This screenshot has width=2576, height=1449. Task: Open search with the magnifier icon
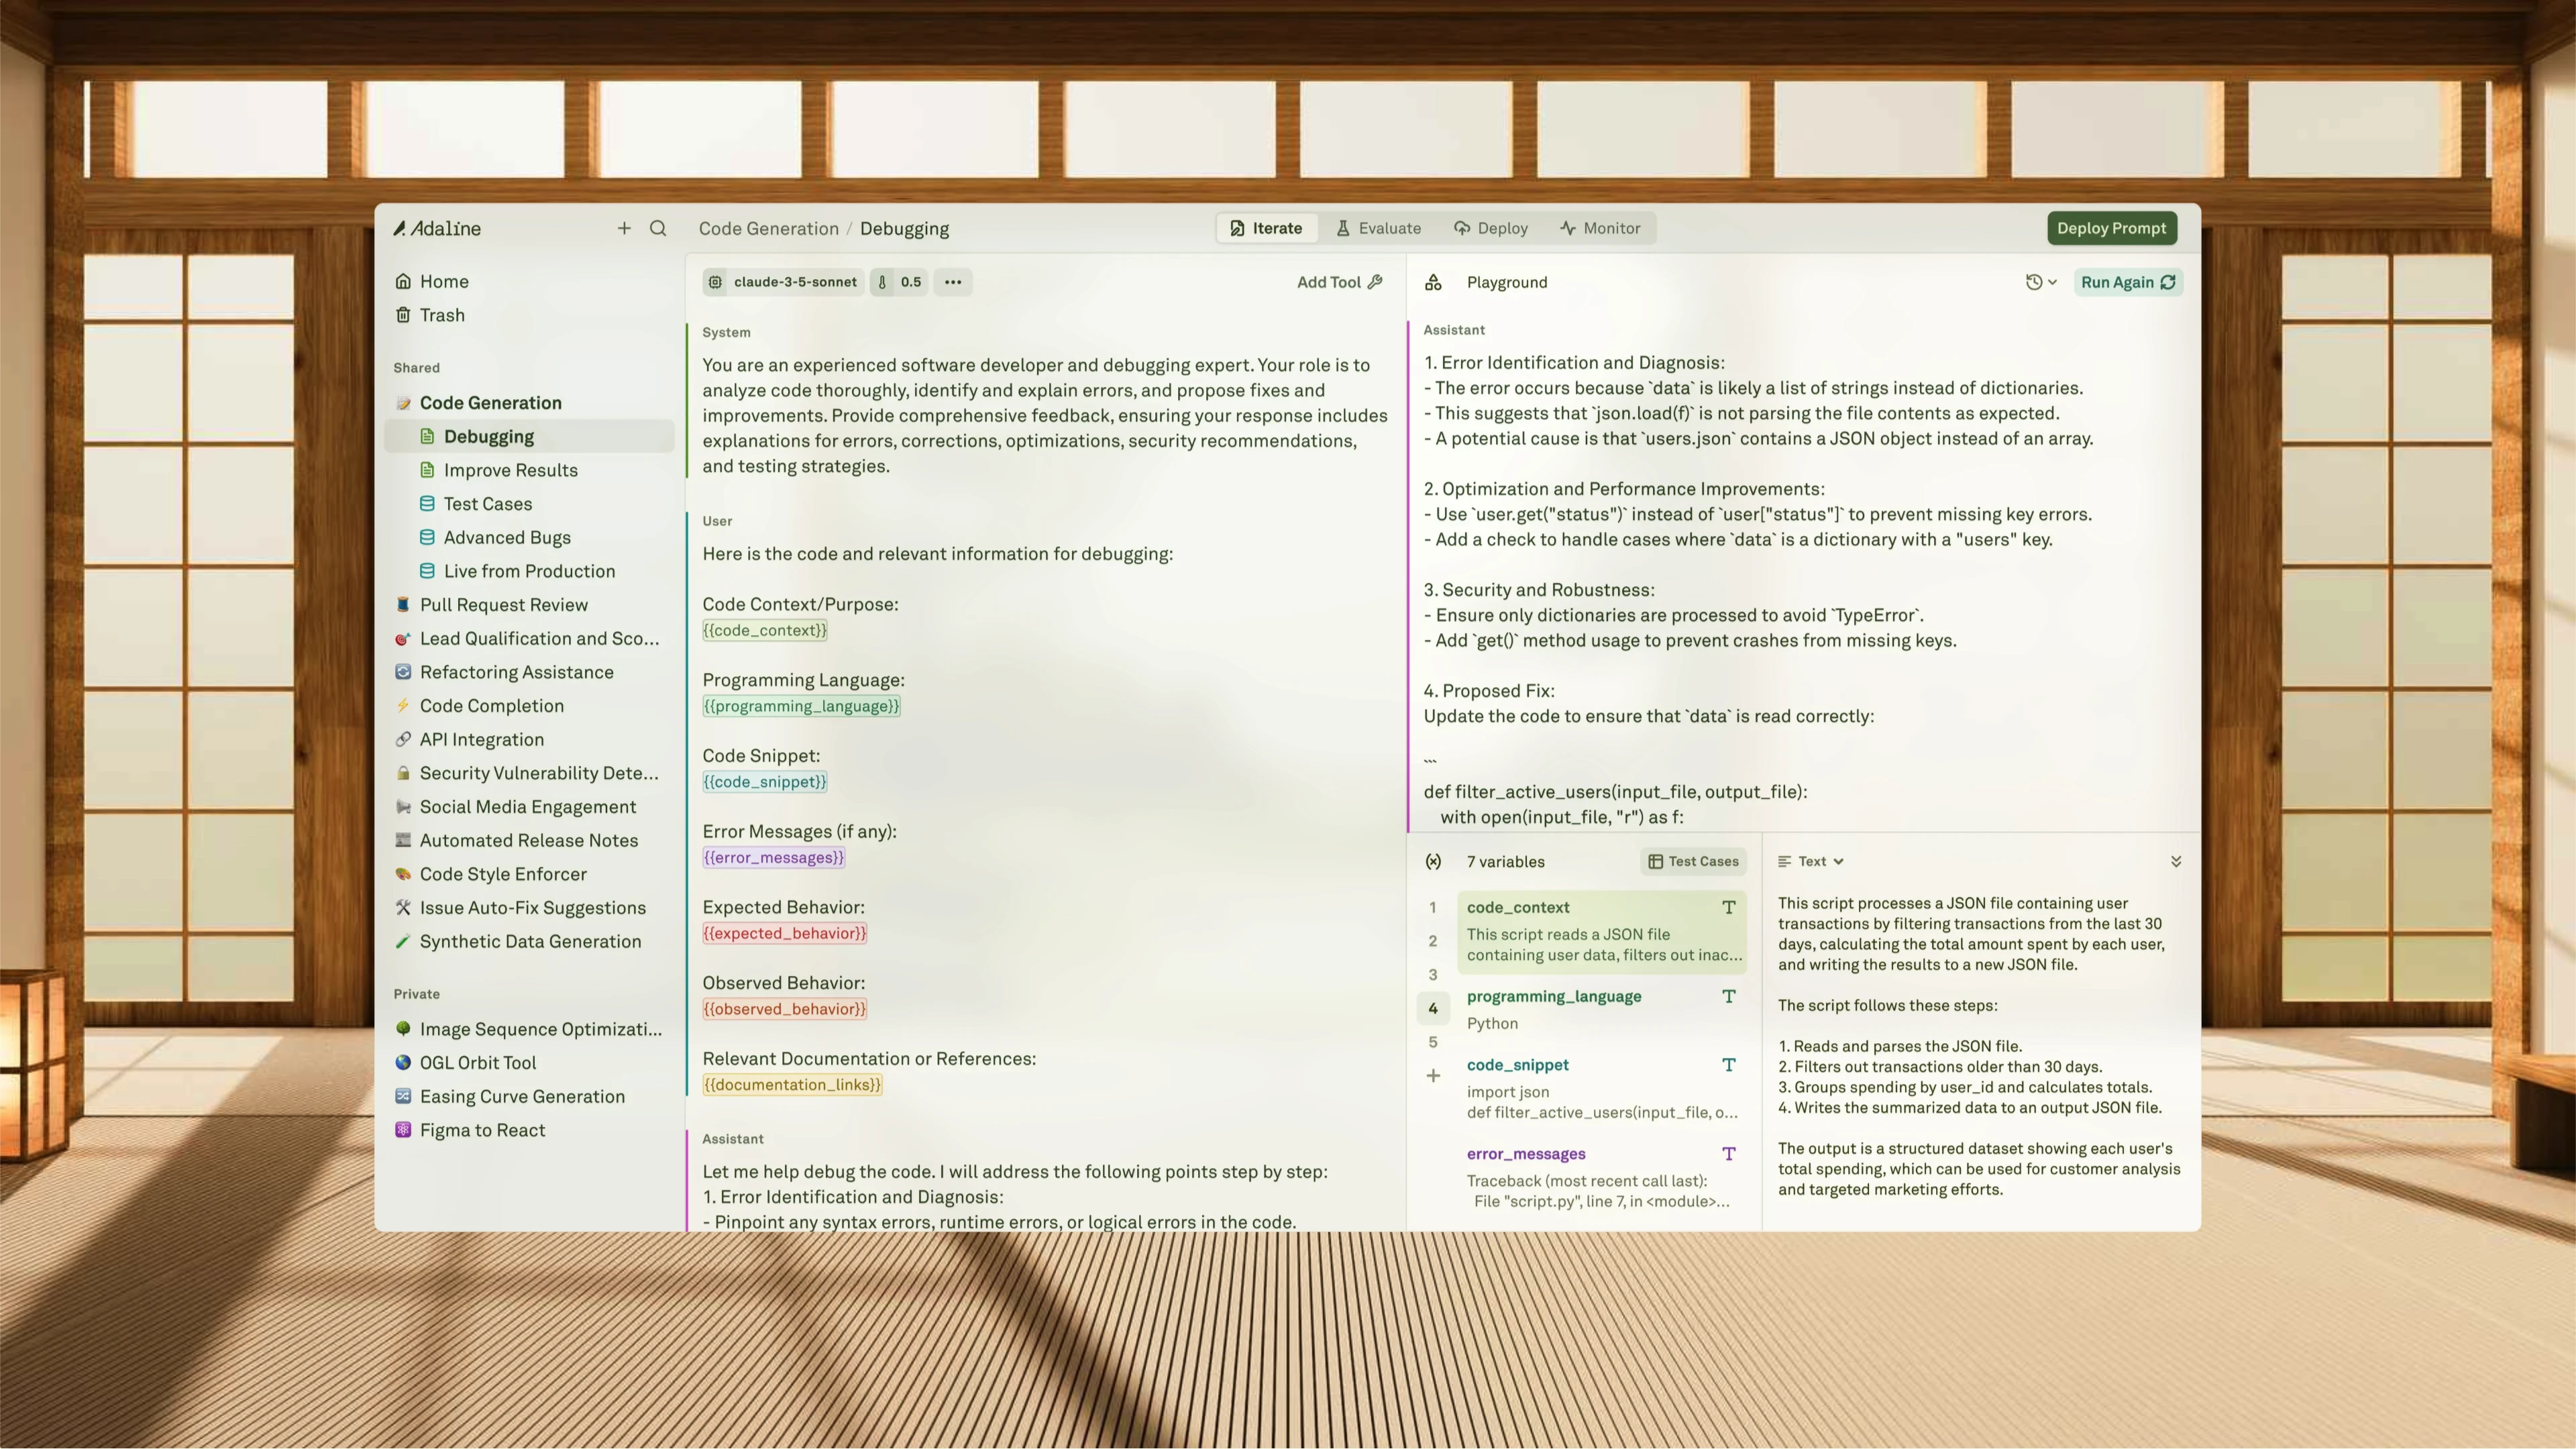click(658, 228)
